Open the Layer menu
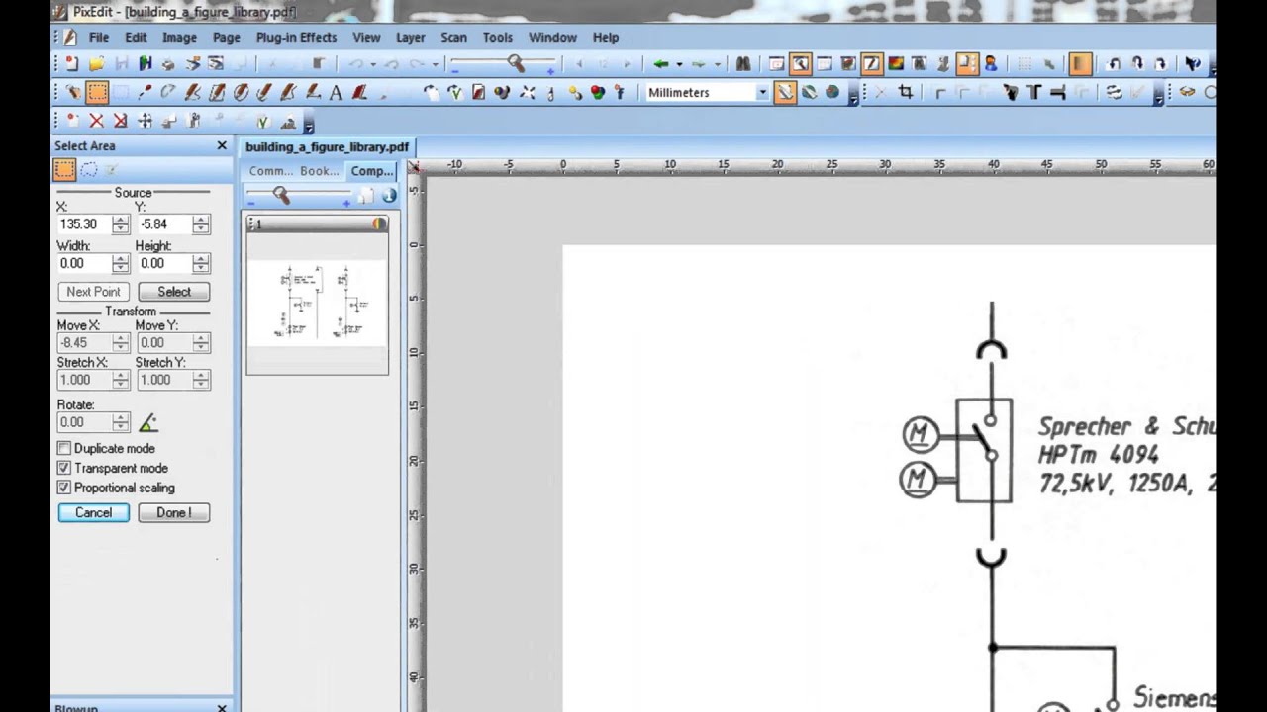This screenshot has width=1267, height=712. [x=410, y=37]
